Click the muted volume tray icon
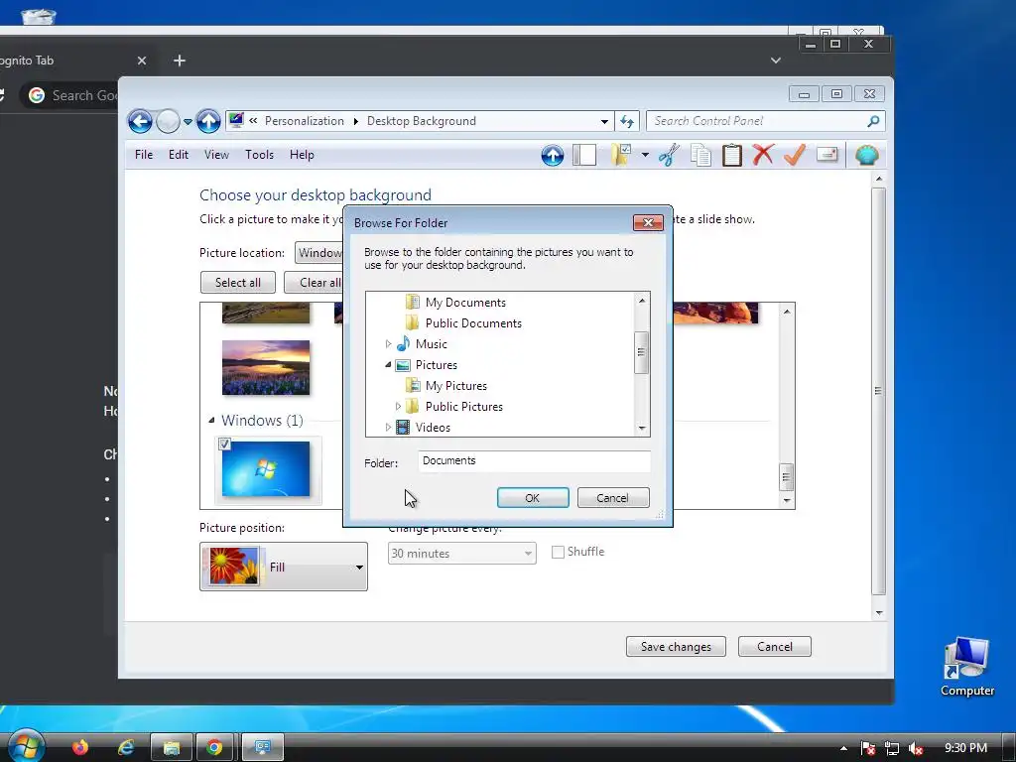 pyautogui.click(x=916, y=748)
